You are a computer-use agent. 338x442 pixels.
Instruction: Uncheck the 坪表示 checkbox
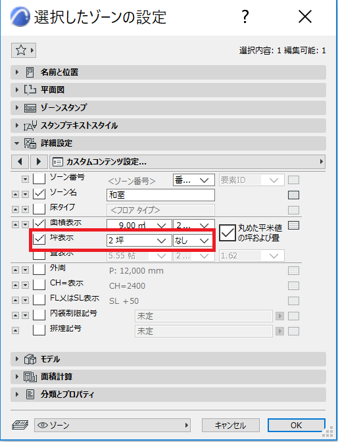(x=39, y=239)
